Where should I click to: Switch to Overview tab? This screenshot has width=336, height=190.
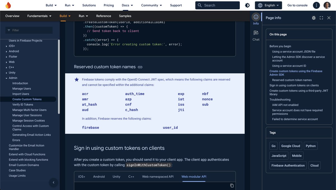pyautogui.click(x=12, y=16)
